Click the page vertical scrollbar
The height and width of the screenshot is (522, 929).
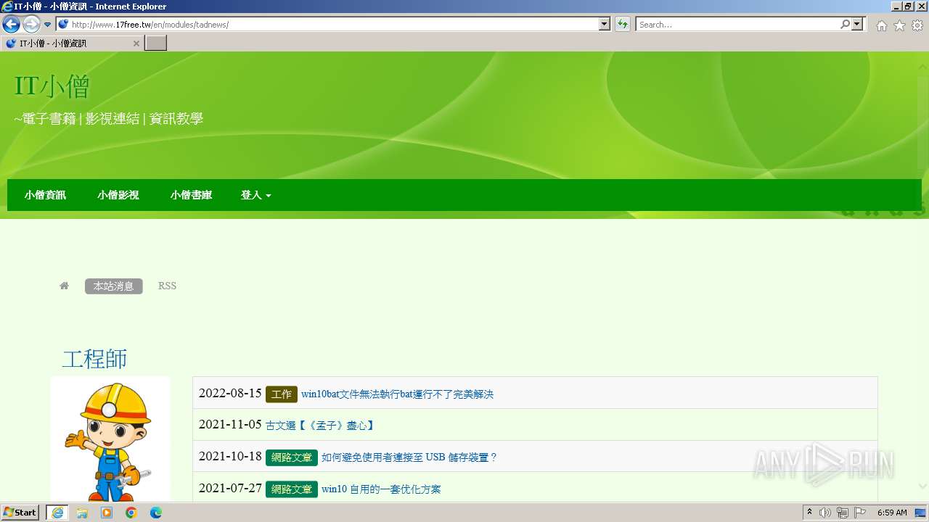pyautogui.click(x=922, y=275)
